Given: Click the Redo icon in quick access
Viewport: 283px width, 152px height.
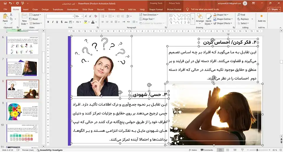Looking at the screenshot, I should coord(17,3).
